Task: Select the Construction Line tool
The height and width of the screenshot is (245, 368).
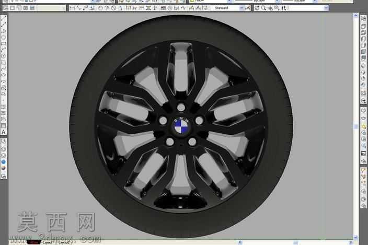Action: (3, 25)
